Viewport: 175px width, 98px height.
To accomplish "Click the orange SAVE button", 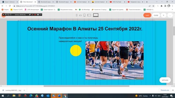I will (147, 15).
